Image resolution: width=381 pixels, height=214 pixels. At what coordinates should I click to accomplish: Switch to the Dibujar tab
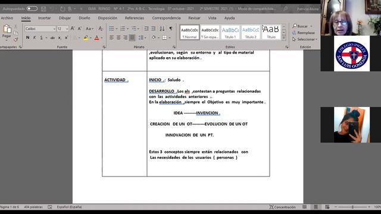[x=65, y=18]
